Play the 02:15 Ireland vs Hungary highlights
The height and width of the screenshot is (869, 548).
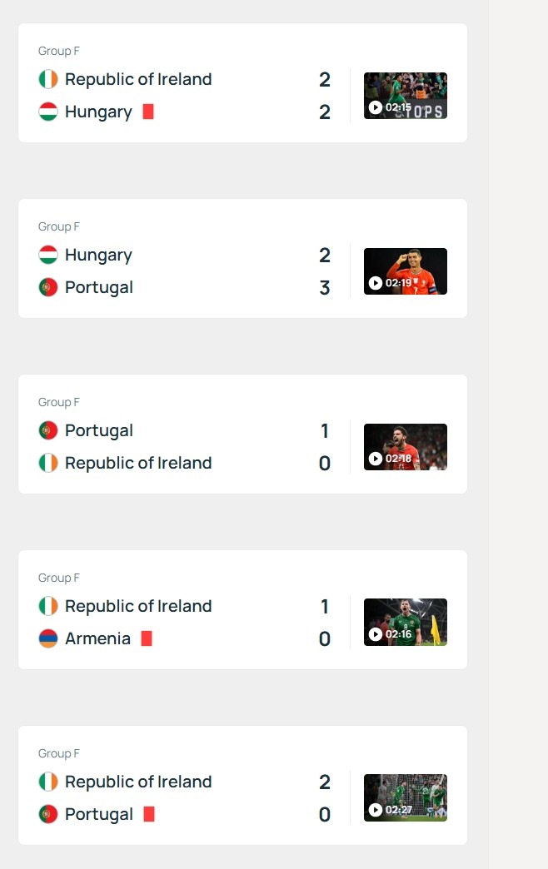point(406,96)
